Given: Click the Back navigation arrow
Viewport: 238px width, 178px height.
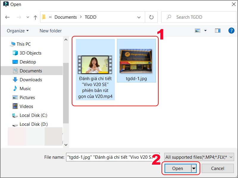Looking at the screenshot, I should (7, 17).
